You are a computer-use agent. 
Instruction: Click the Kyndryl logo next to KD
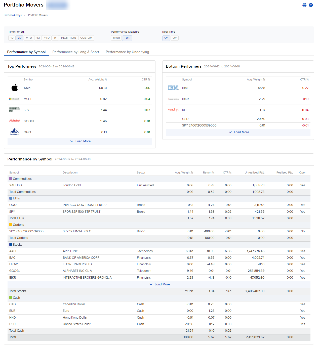(x=173, y=110)
